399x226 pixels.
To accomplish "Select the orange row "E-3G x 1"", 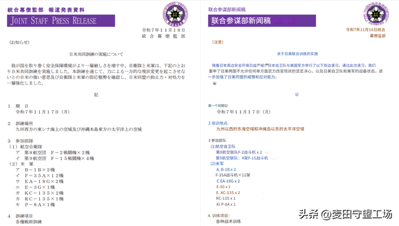I will 223,187.
